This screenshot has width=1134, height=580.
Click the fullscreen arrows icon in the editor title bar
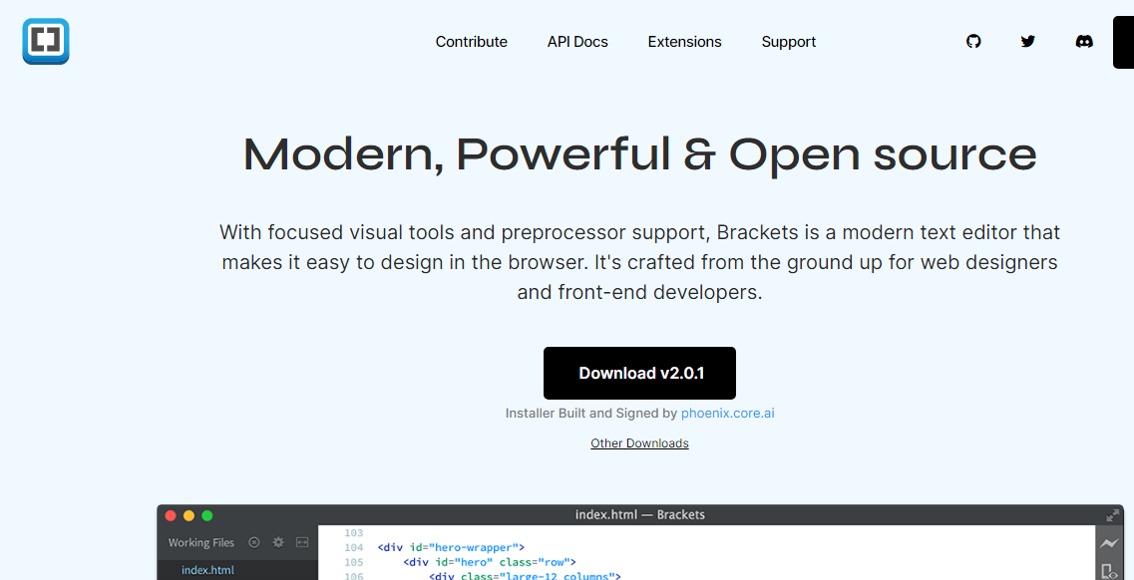(x=1112, y=515)
